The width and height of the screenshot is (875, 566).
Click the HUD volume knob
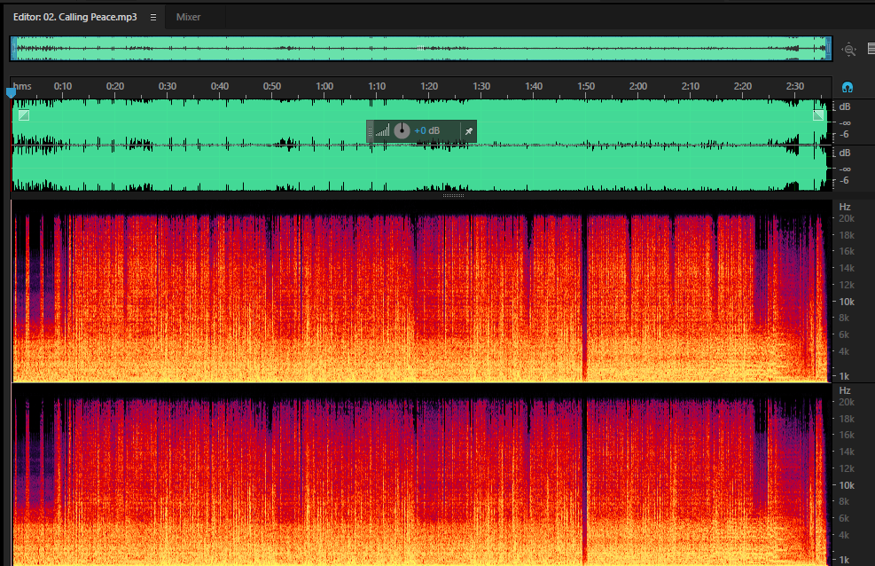402,130
